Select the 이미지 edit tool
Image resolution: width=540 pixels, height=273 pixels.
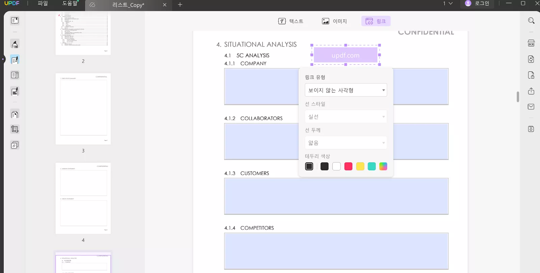point(334,21)
